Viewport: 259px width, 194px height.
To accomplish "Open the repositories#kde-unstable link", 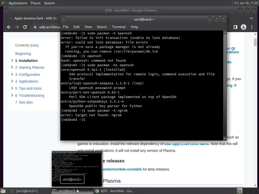I will tap(122, 169).
